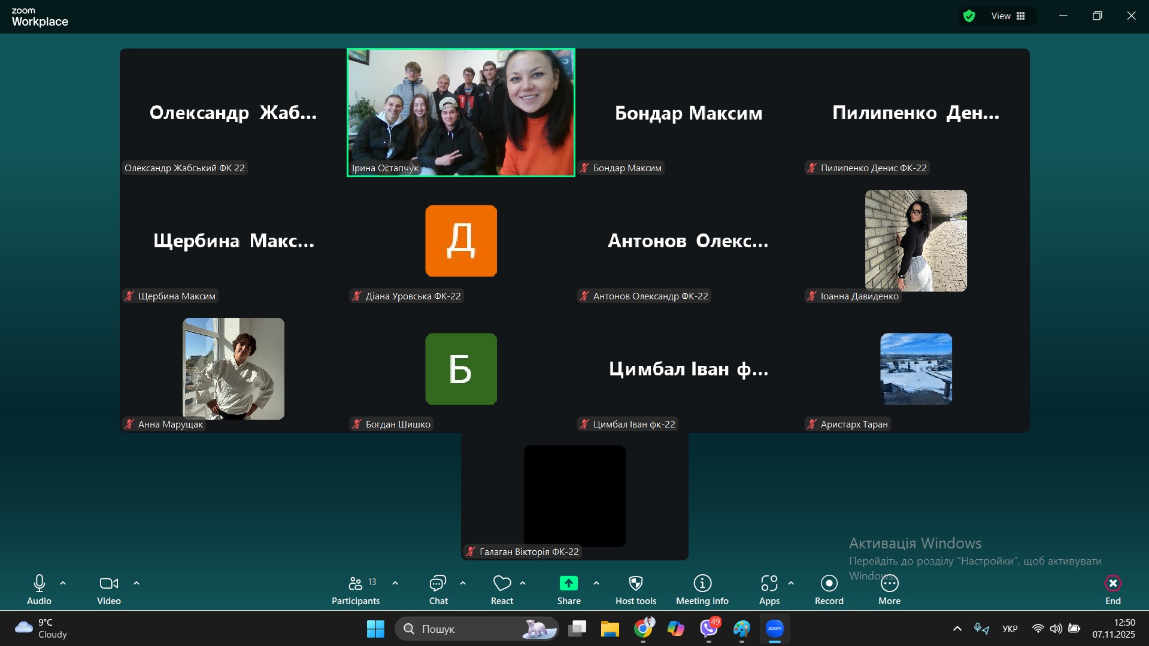
Task: Expand video settings options
Action: point(137,582)
